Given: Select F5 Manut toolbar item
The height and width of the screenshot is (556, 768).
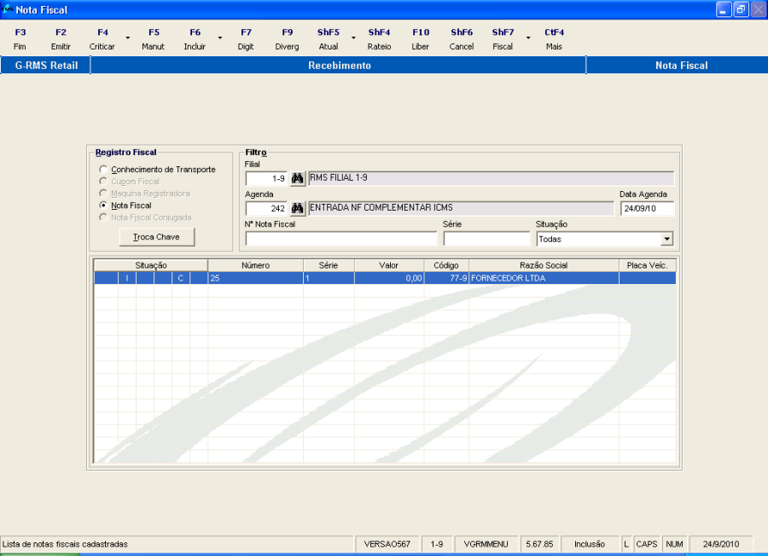Looking at the screenshot, I should coord(154,39).
